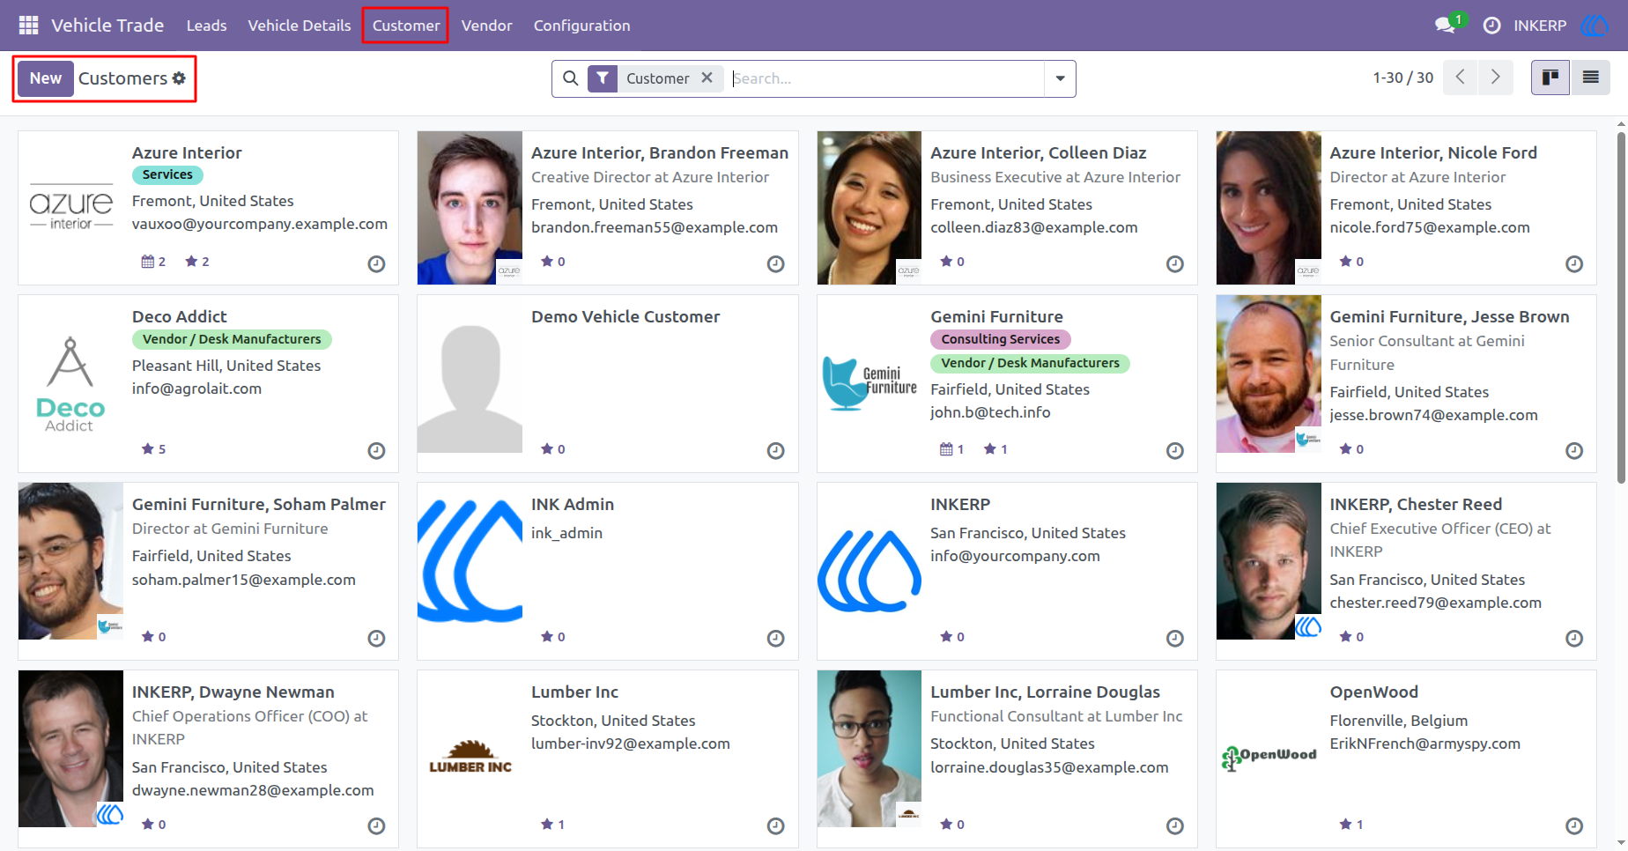Open activity clock on Demo Vehicle Customer card
Screen dimensions: 1628x851
775,451
